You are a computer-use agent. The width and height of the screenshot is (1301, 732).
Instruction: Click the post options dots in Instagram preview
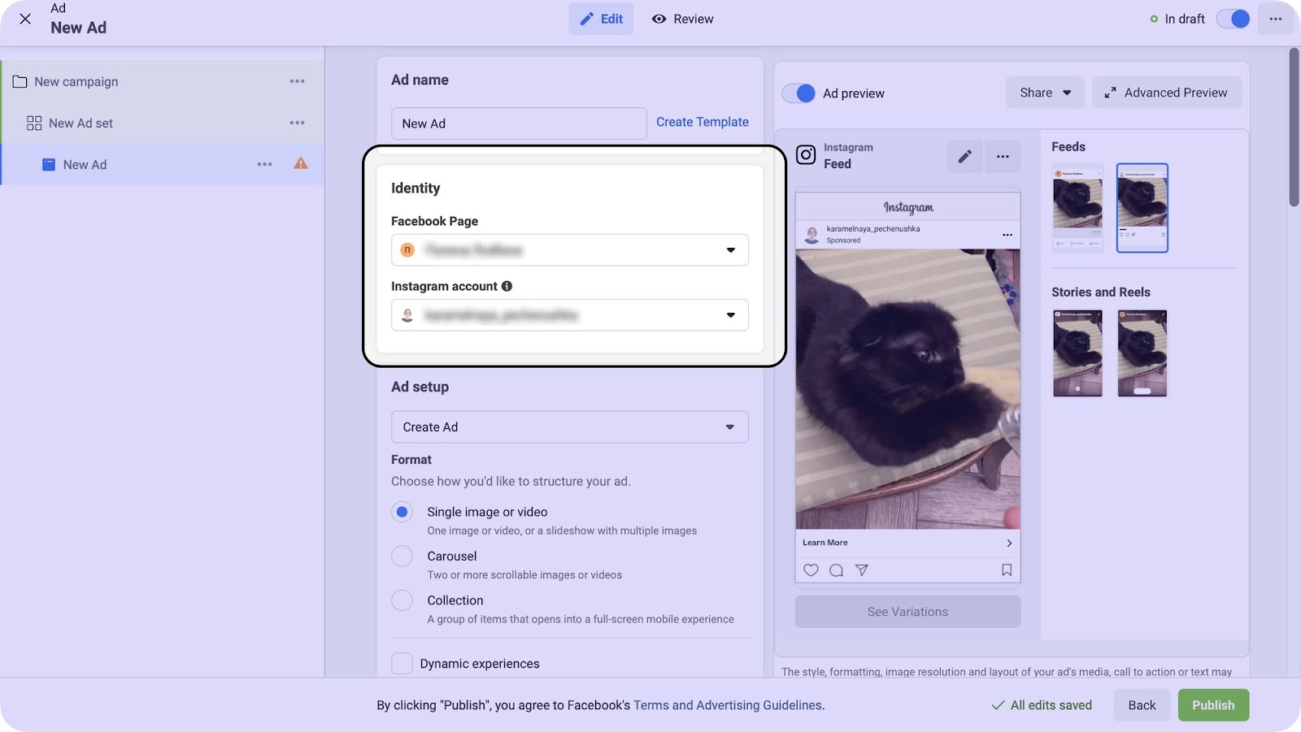pos(1007,235)
